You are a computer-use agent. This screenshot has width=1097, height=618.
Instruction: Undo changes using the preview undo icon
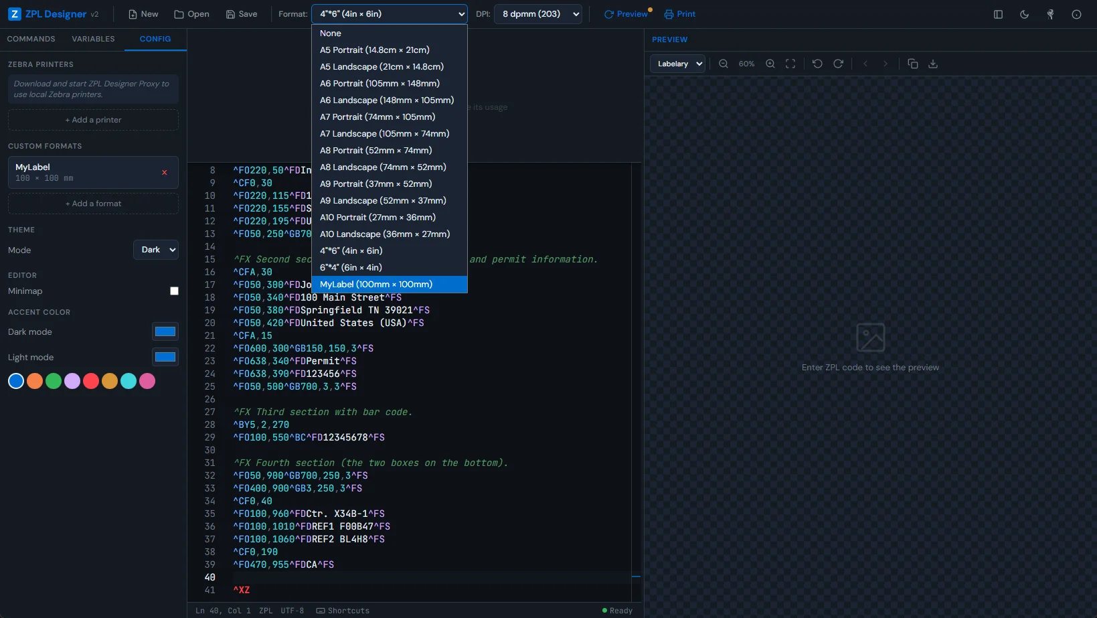coord(817,64)
